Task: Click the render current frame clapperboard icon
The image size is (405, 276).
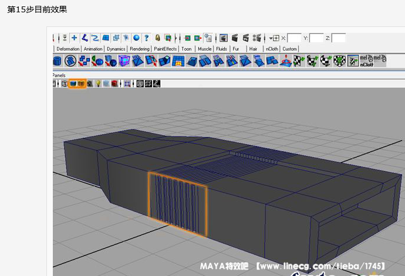Action: click(x=234, y=38)
